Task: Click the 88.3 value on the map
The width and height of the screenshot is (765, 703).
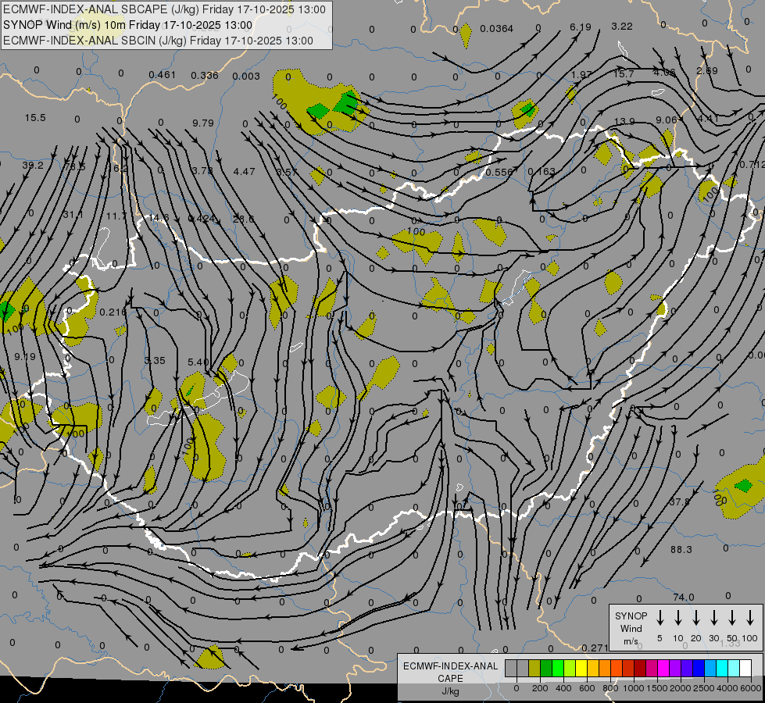Action: pos(681,550)
